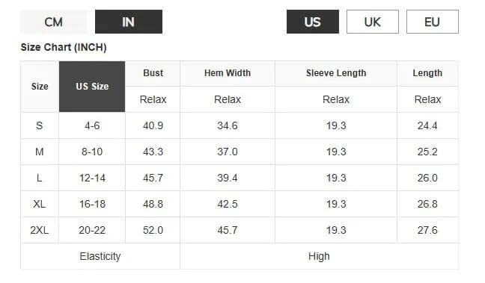Screen dimensions: 485x283
Task: Click the 27.6 length value
Action: pos(427,230)
